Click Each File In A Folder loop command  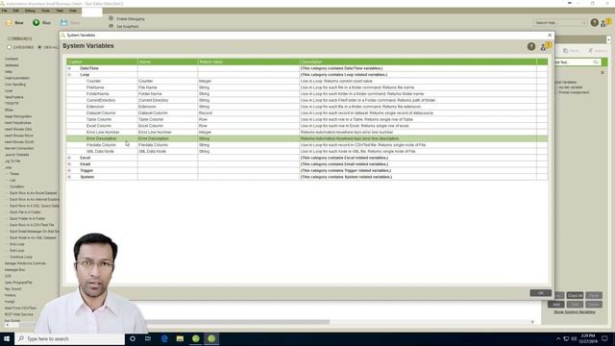[x=25, y=212]
